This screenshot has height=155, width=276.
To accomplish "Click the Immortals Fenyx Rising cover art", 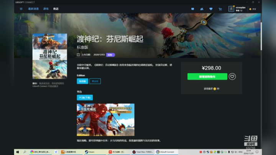I will [x=49, y=56].
